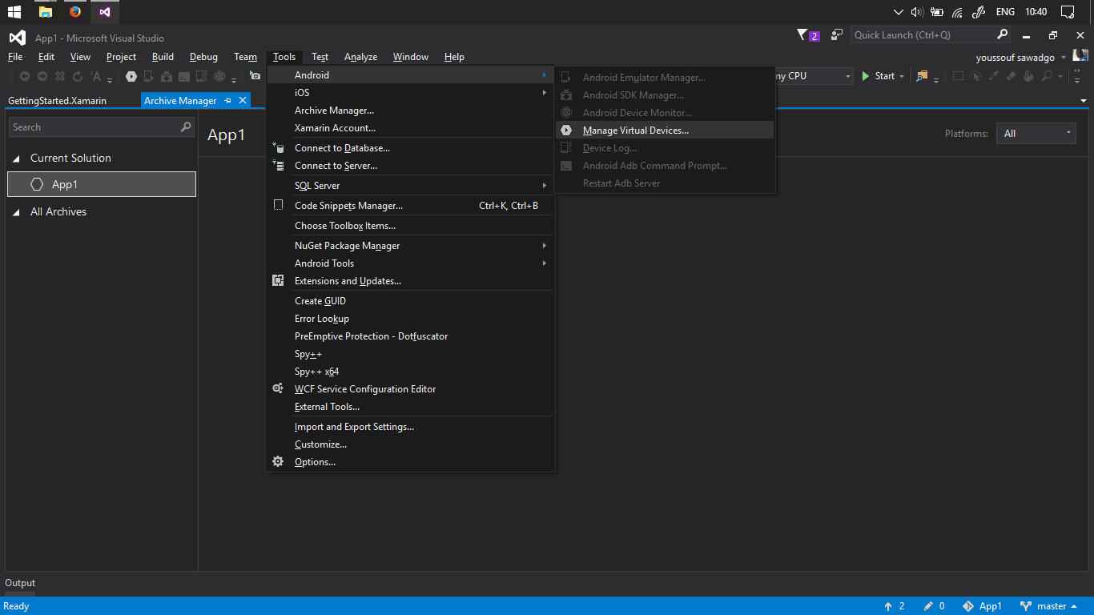The width and height of the screenshot is (1094, 615).
Task: Click Create GUID menu item
Action: click(x=411, y=301)
